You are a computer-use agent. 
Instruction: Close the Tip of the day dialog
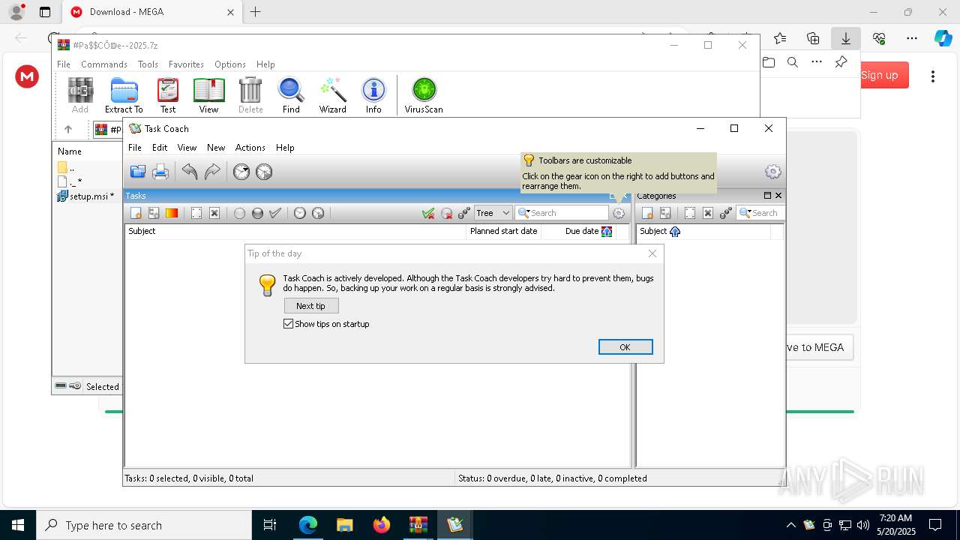(x=652, y=253)
